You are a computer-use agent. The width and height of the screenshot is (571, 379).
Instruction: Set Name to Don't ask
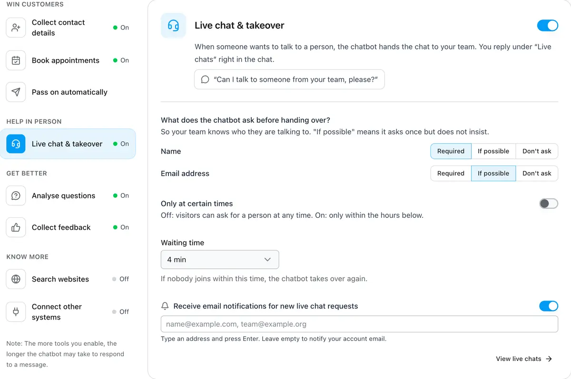(x=537, y=151)
